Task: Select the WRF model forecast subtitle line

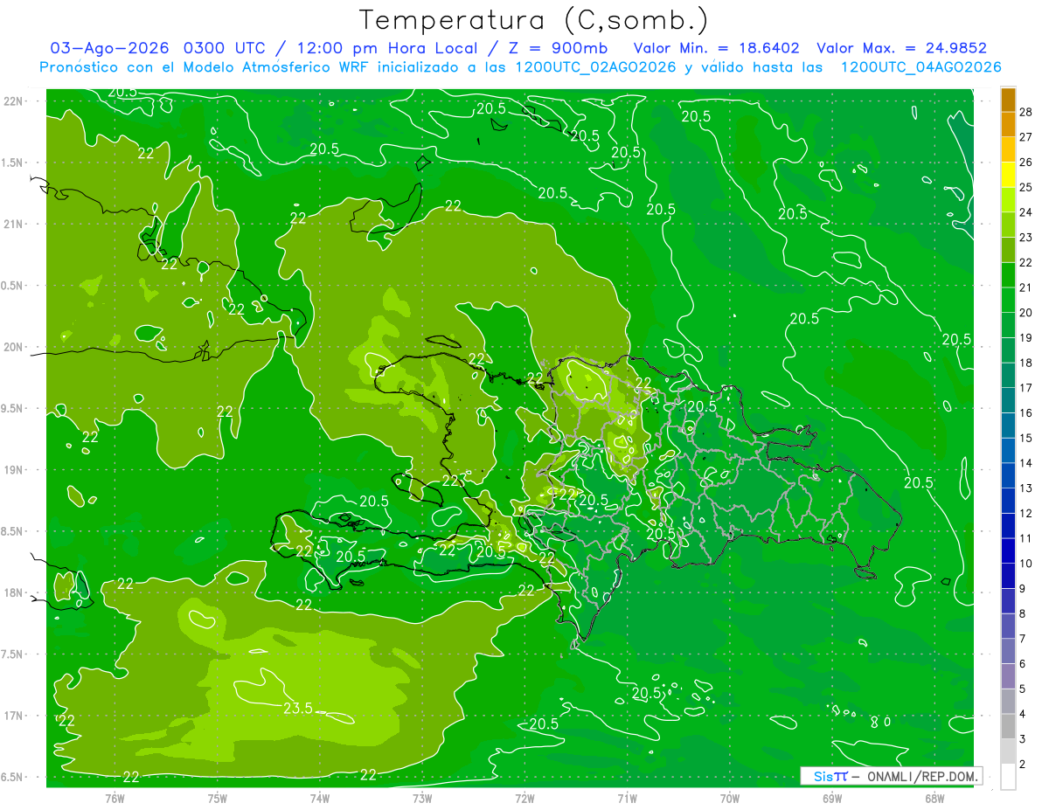Action: pyautogui.click(x=520, y=67)
